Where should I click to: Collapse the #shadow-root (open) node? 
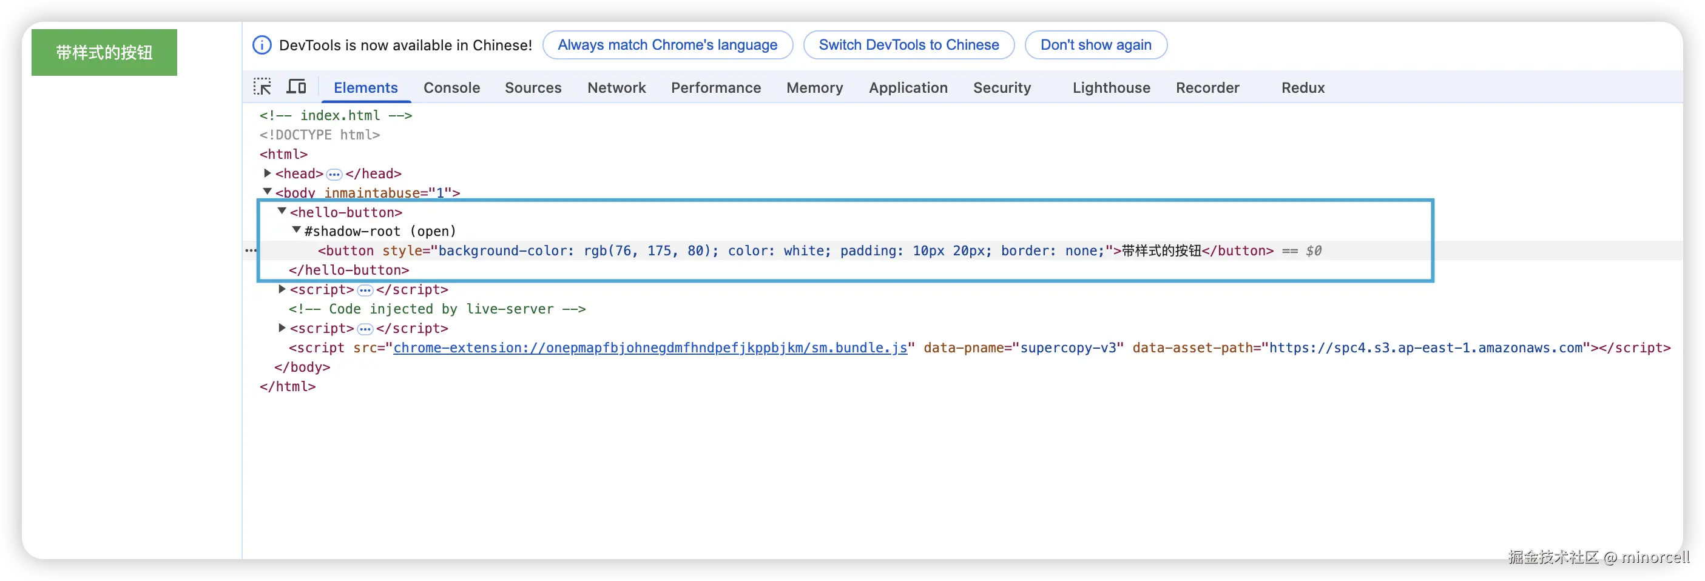click(297, 230)
